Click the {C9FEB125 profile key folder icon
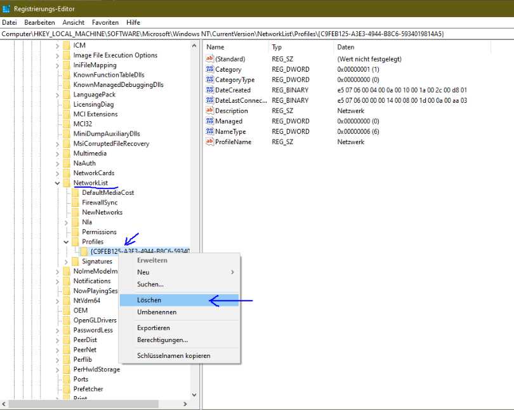The width and height of the screenshot is (514, 410). pos(84,251)
